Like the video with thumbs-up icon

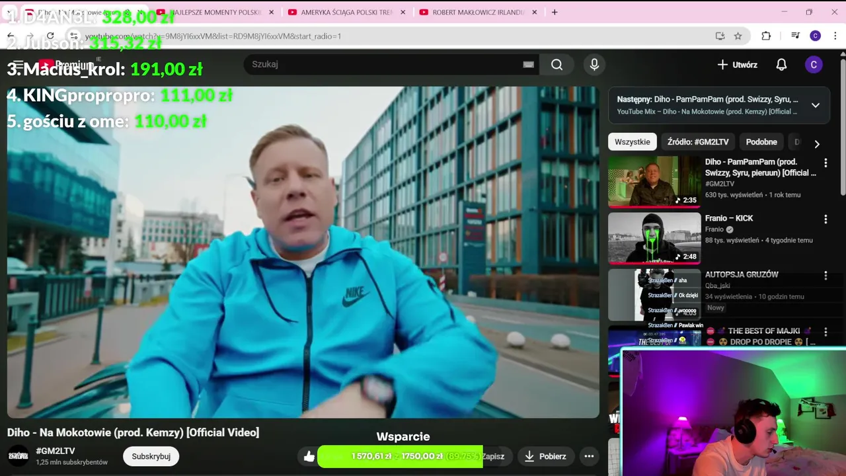click(x=309, y=456)
